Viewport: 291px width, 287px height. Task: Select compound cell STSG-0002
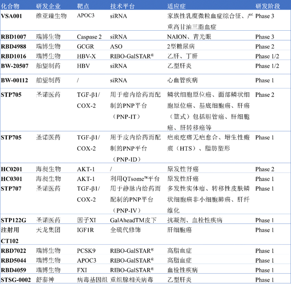[x=16, y=280]
